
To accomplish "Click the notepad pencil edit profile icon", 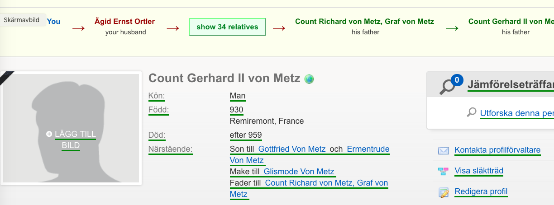I will [444, 192].
